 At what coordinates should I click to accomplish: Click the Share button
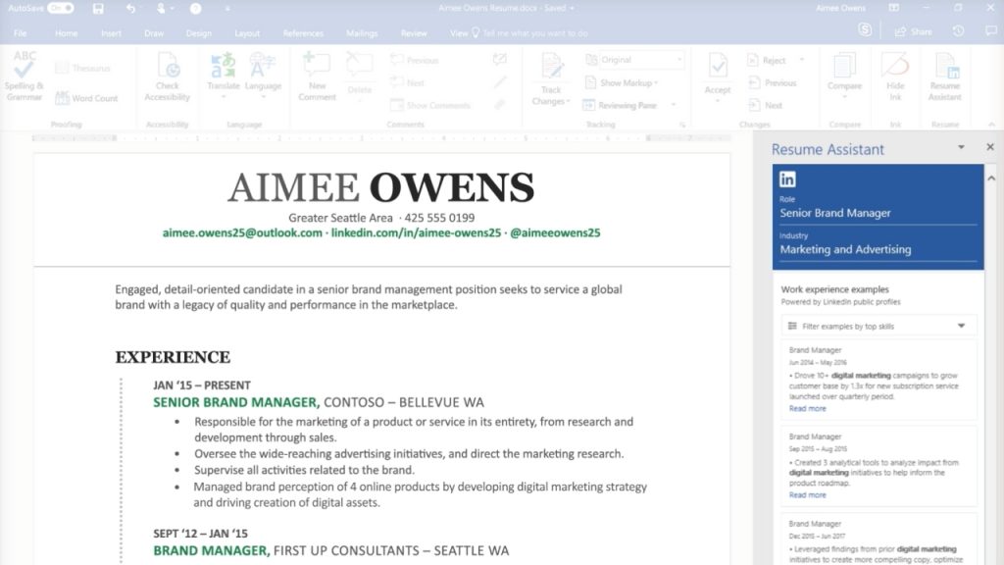(x=913, y=31)
